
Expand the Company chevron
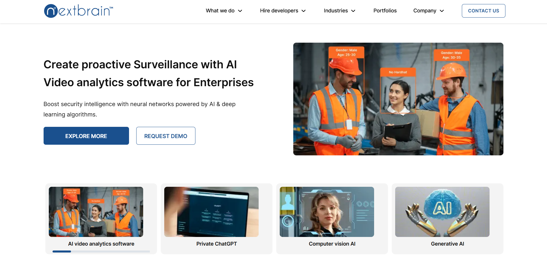click(x=442, y=11)
